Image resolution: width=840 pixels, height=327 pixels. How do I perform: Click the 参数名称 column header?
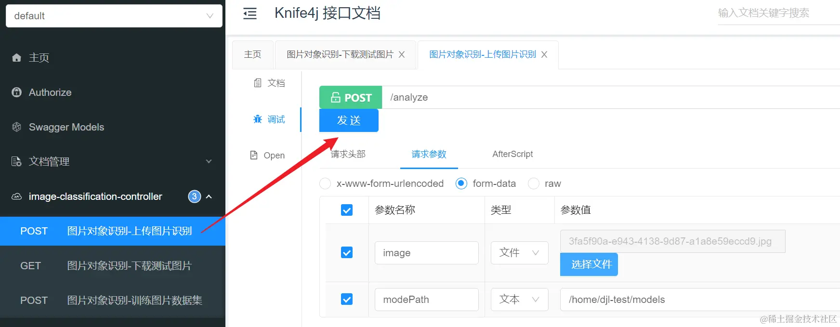tap(395, 210)
